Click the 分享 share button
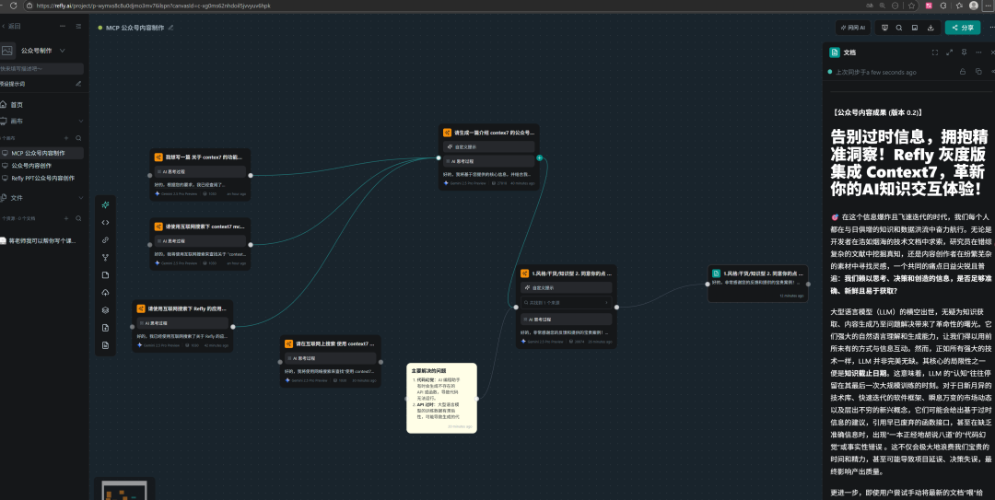The image size is (995, 500). [x=963, y=28]
